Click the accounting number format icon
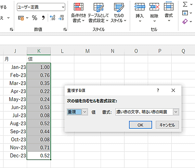This screenshot has height=168, width=195. pos(21,18)
